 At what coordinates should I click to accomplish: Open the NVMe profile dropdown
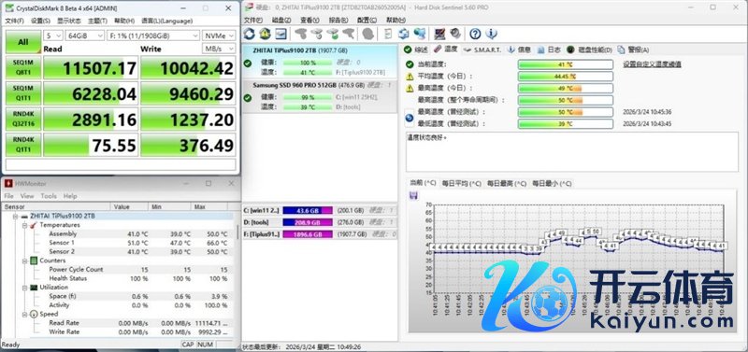point(219,35)
